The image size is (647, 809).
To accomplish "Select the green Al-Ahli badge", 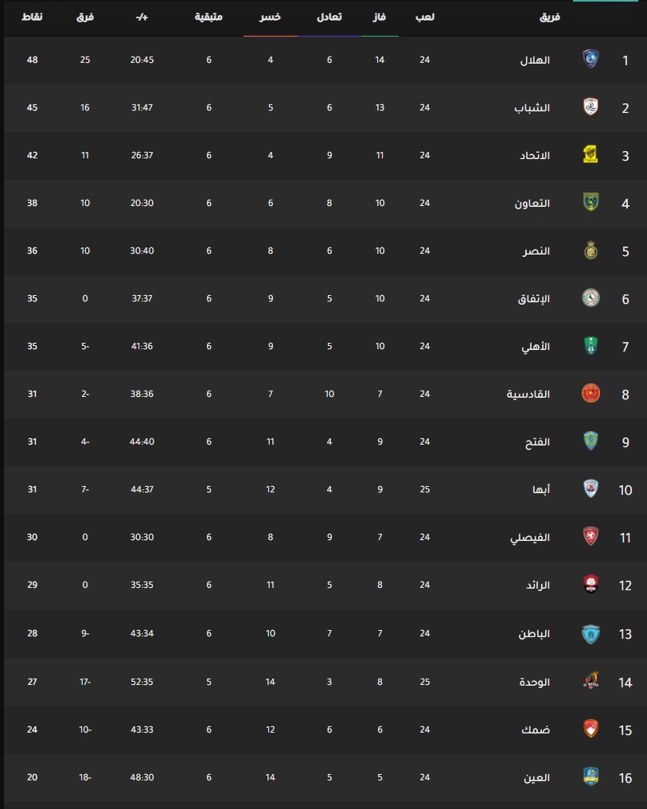I will pyautogui.click(x=590, y=346).
